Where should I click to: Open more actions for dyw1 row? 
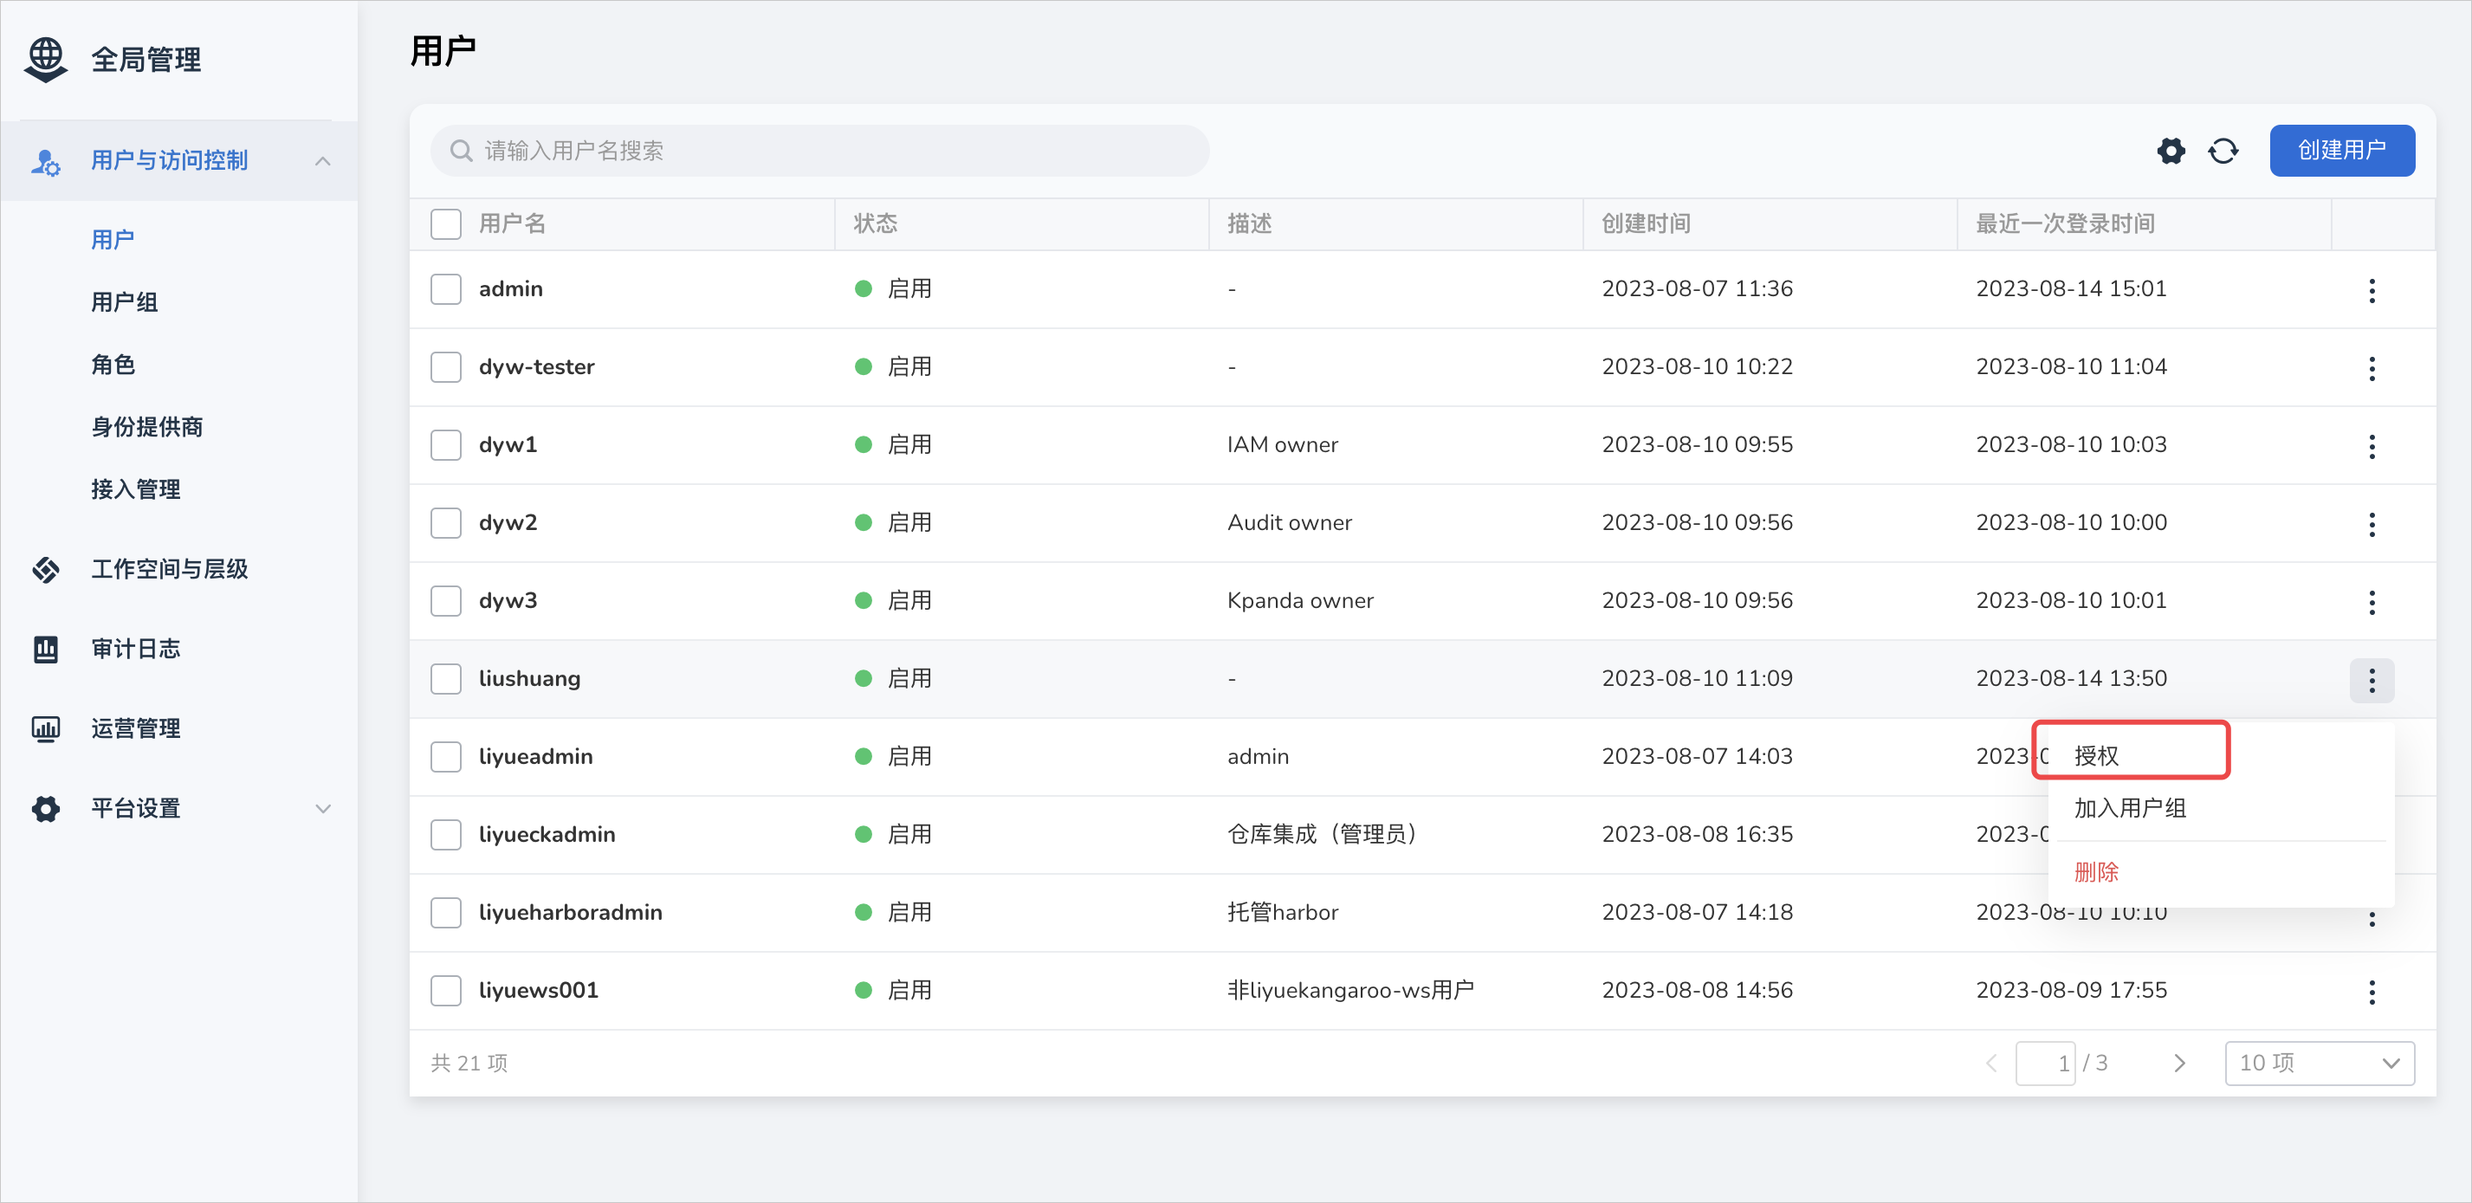coord(2372,446)
